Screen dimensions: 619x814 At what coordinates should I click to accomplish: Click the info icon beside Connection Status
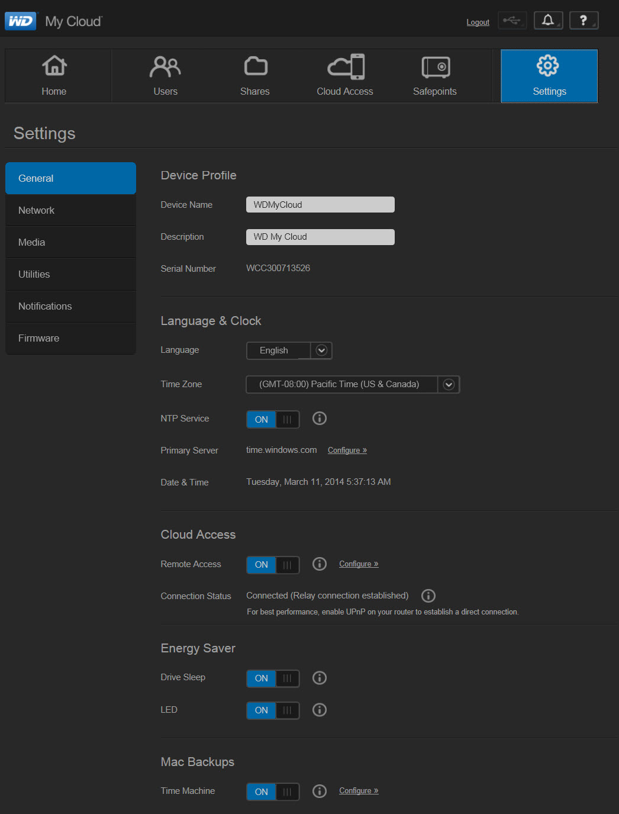[x=428, y=596]
